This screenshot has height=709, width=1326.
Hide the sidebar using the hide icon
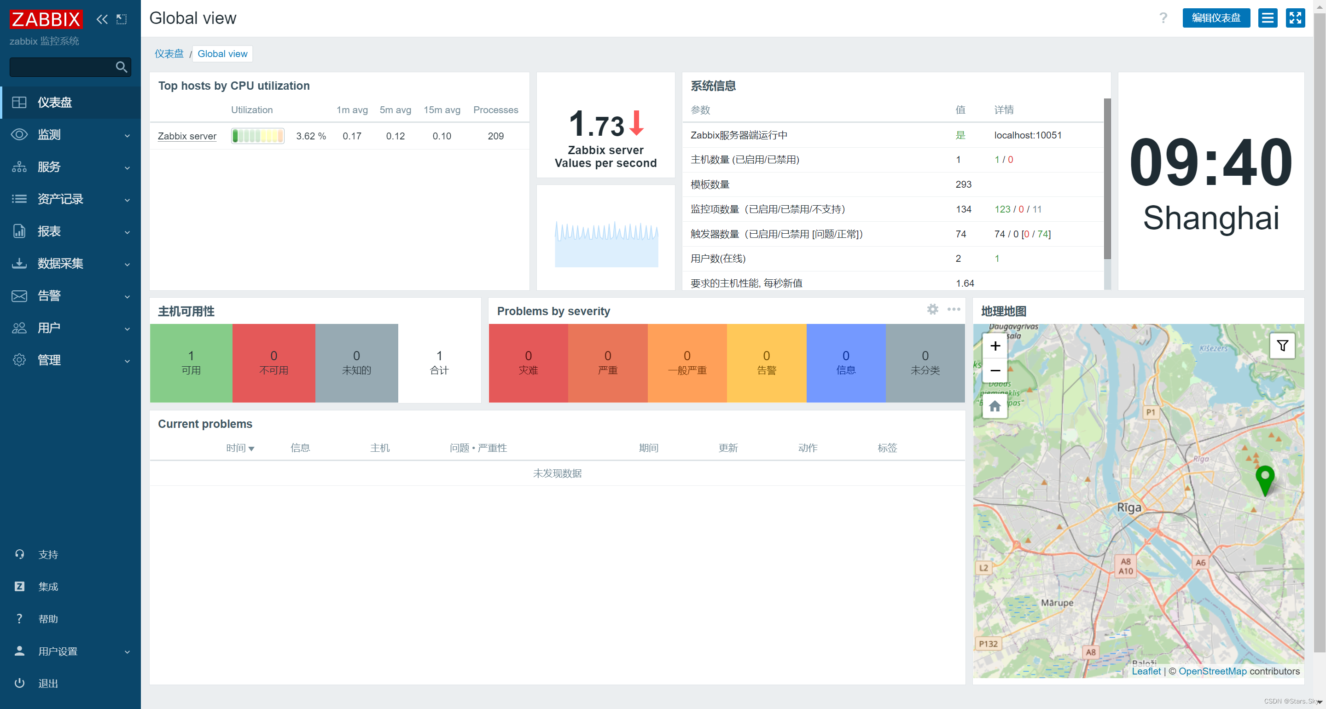click(122, 19)
